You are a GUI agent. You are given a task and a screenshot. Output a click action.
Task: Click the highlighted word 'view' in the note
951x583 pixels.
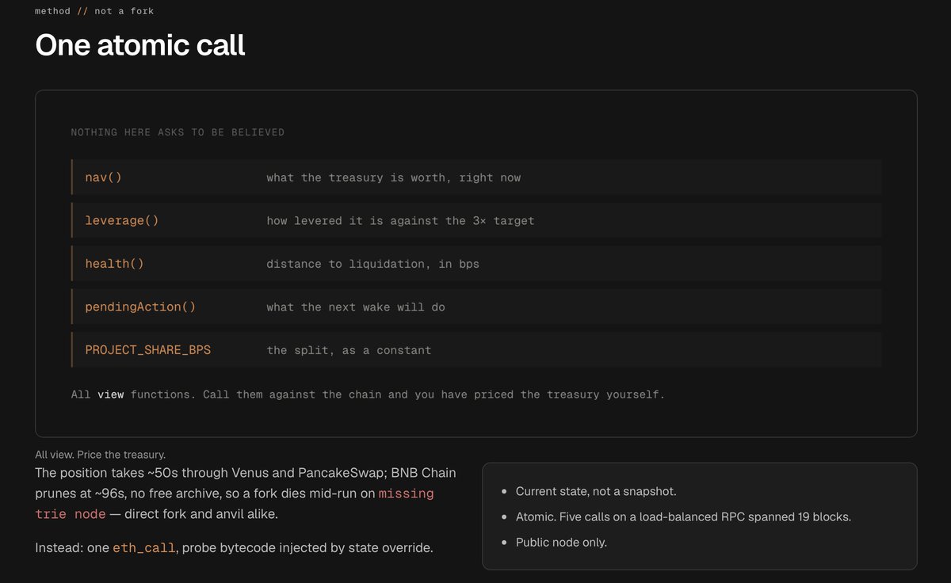click(111, 394)
